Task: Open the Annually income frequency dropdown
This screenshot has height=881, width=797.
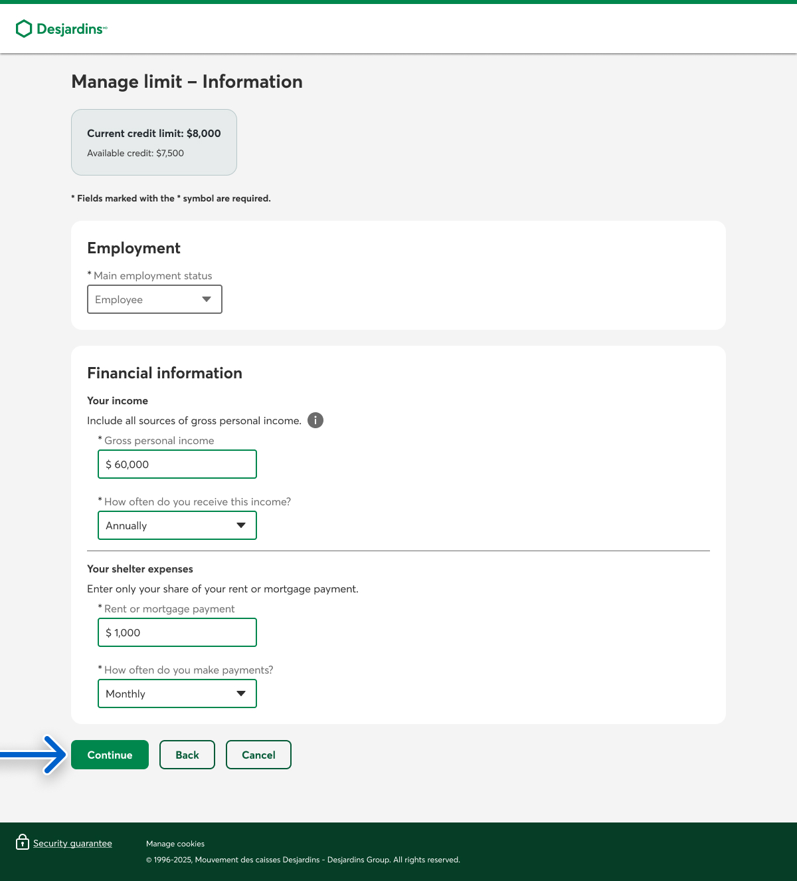Action: [x=177, y=525]
